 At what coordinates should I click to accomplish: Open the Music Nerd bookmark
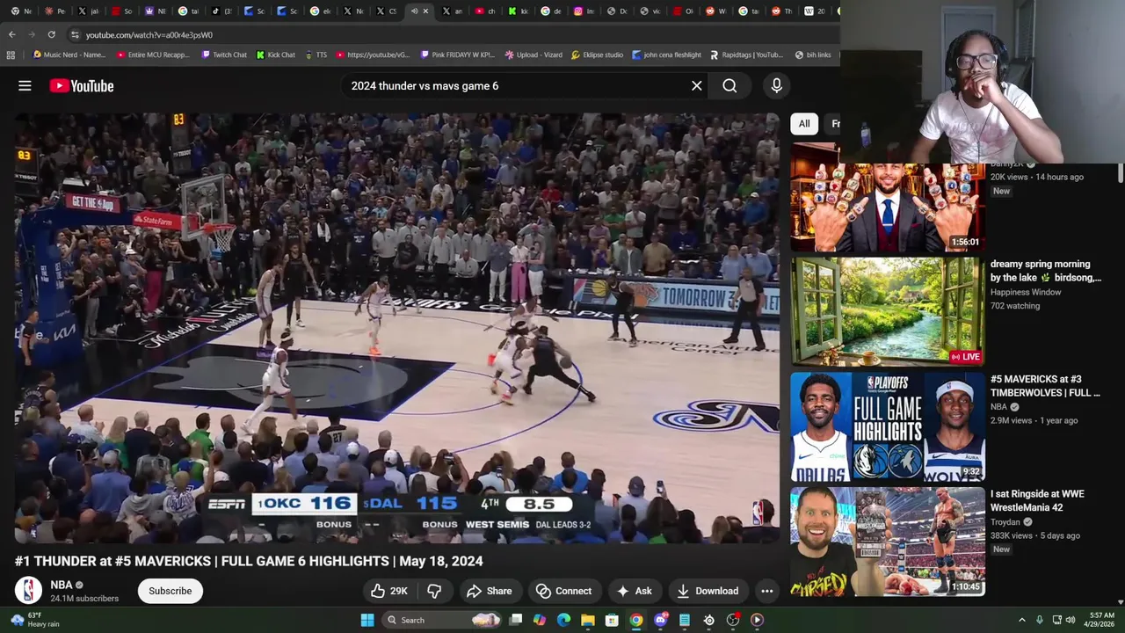pyautogui.click(x=69, y=55)
